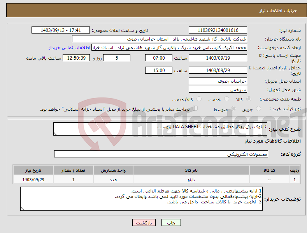Click the price validity time 15:00

pos(159,70)
